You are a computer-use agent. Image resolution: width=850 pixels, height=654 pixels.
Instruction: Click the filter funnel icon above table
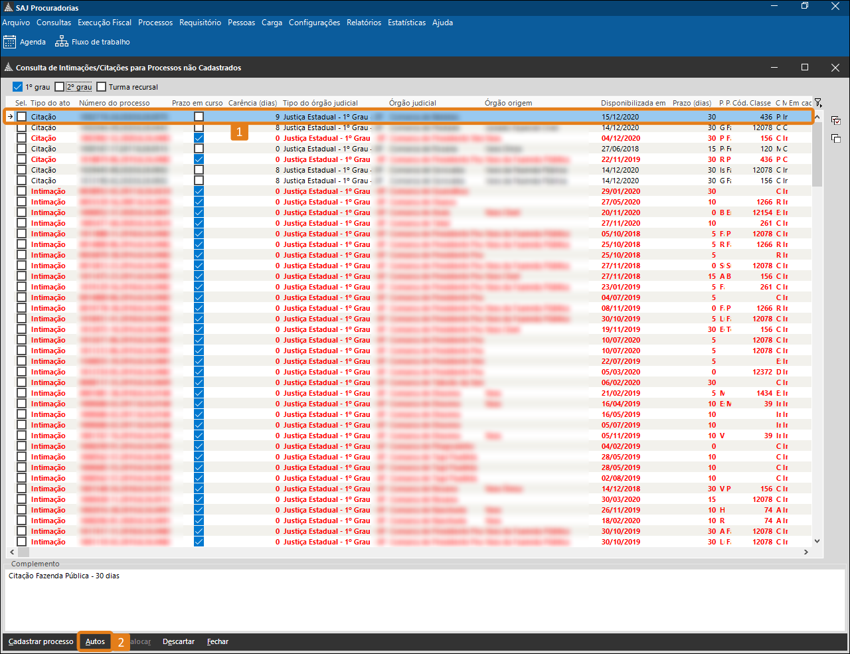coord(818,103)
